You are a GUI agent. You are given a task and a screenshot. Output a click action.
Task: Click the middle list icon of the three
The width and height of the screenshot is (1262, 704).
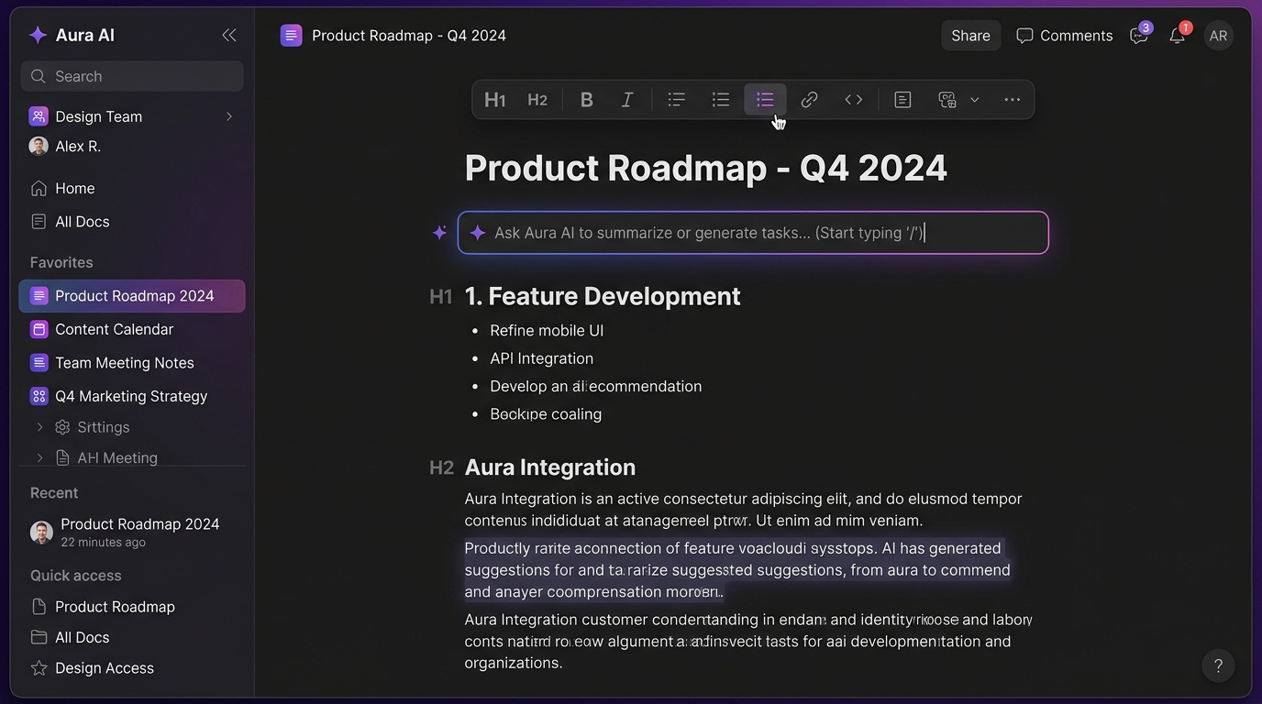(721, 100)
